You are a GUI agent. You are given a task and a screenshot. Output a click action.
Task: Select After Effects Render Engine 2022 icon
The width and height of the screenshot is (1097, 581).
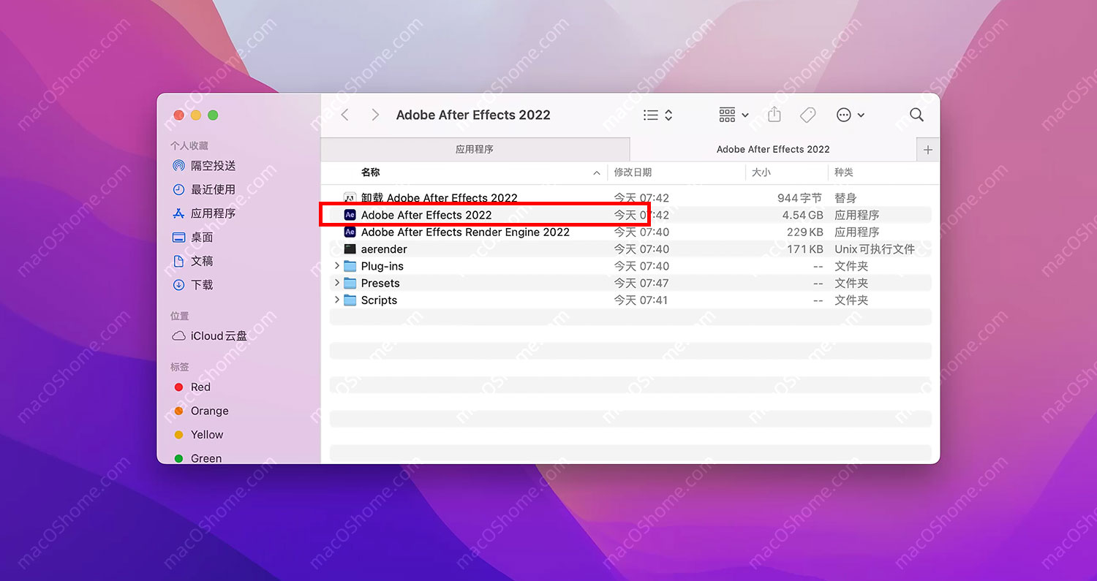350,232
